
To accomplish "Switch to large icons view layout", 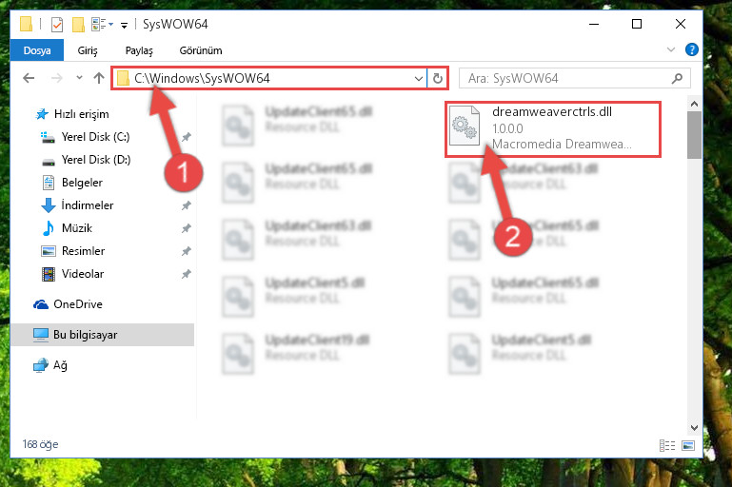I will coord(688,445).
